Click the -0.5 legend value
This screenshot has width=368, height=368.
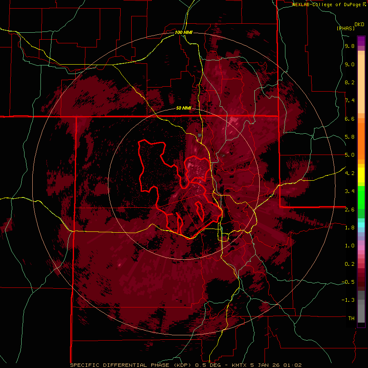[348, 282]
